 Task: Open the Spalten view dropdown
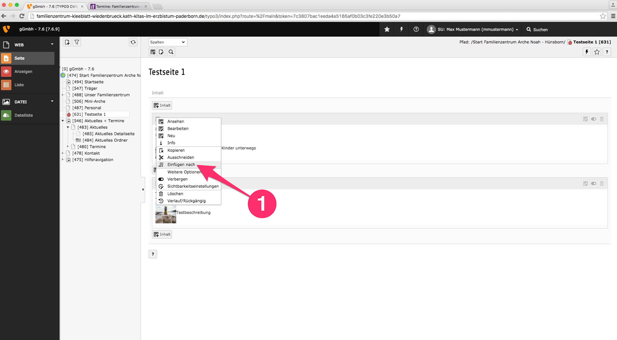pyautogui.click(x=168, y=42)
